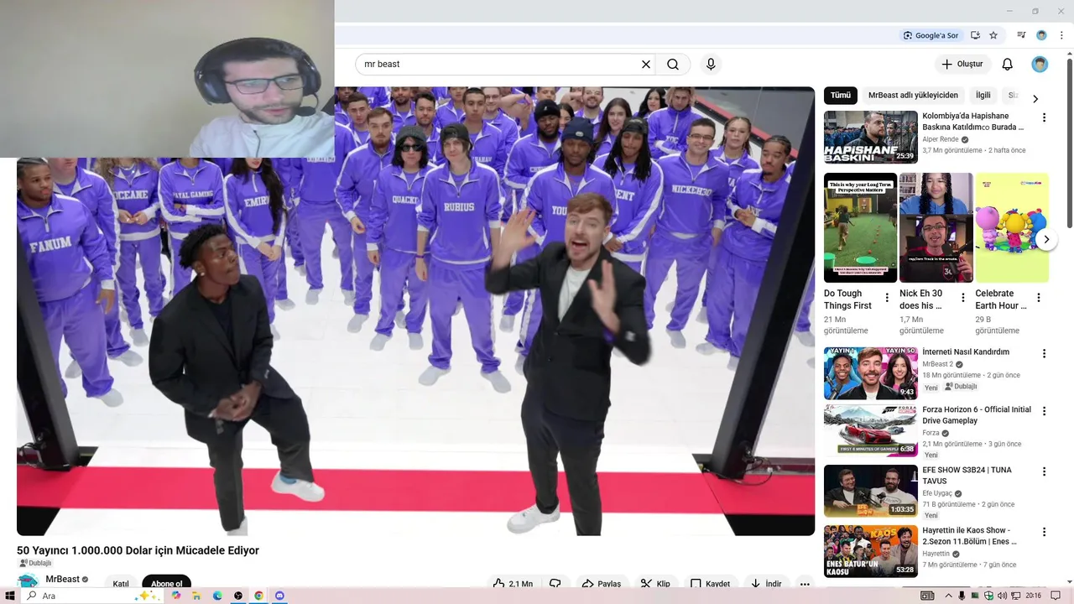Open Nick Eh 30 short thumbnail
Viewport: 1074px width, 604px height.
coord(936,227)
